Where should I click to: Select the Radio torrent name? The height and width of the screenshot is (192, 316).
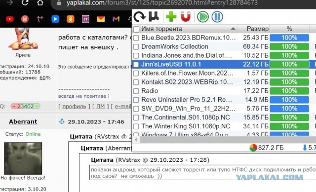coord(150,91)
